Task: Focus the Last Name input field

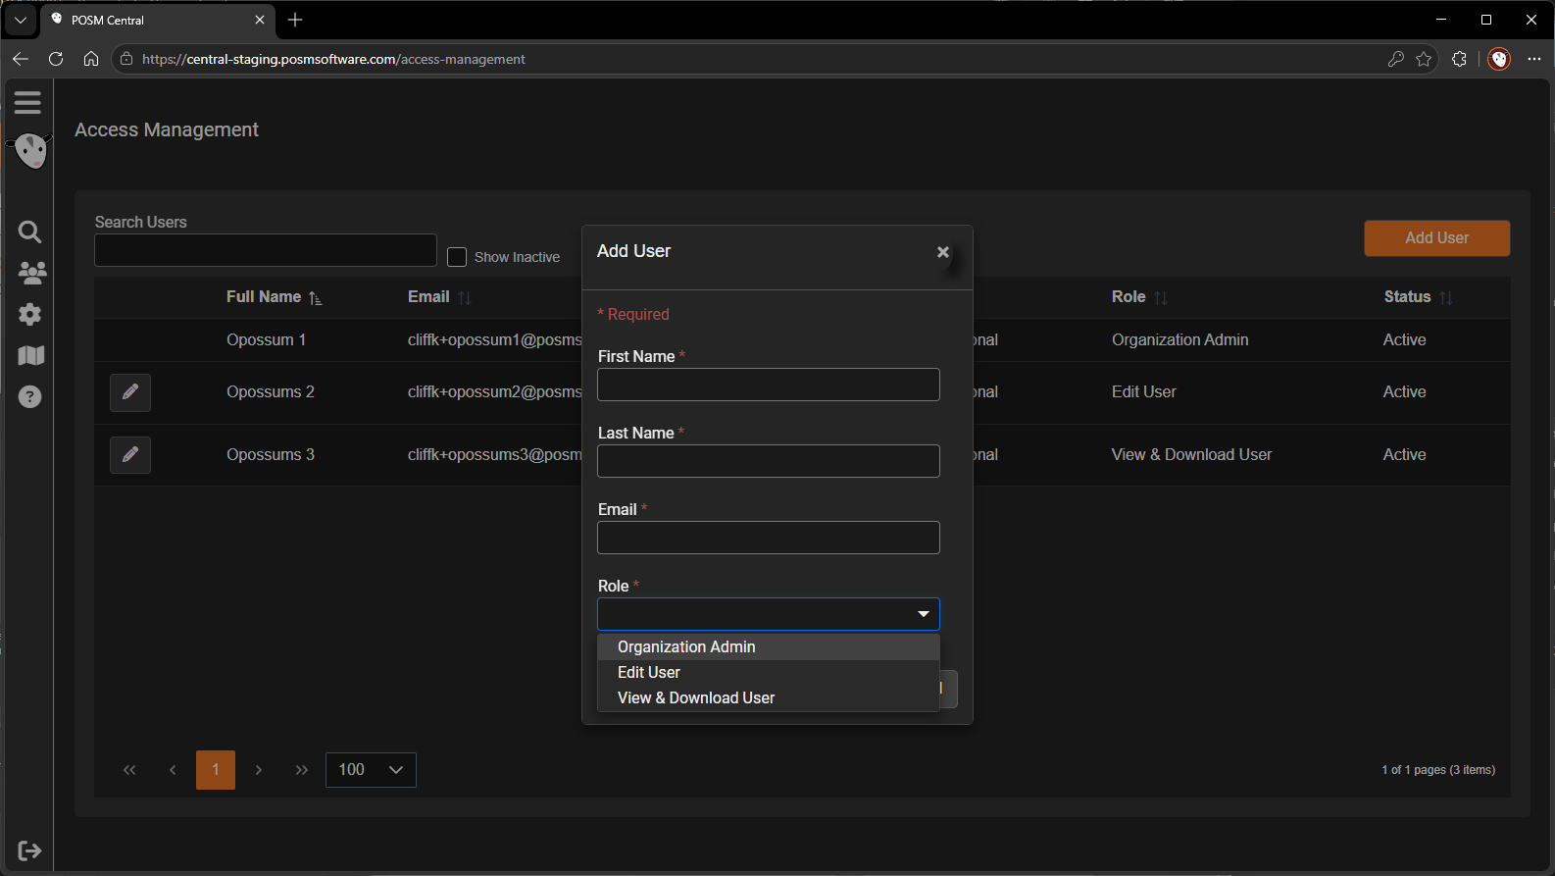Action: tap(769, 461)
